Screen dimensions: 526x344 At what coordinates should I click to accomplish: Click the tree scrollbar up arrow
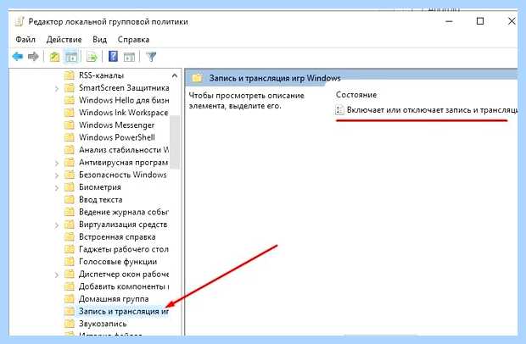coord(175,75)
